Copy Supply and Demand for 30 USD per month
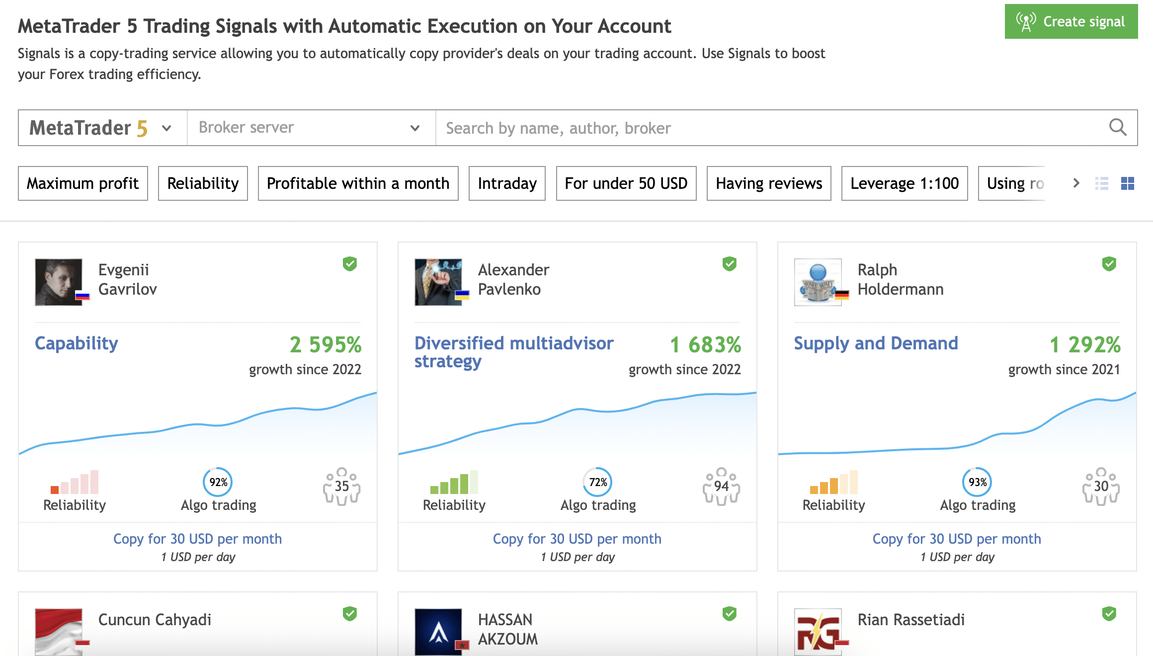Screen dimensions: 1153x656 [x=957, y=539]
